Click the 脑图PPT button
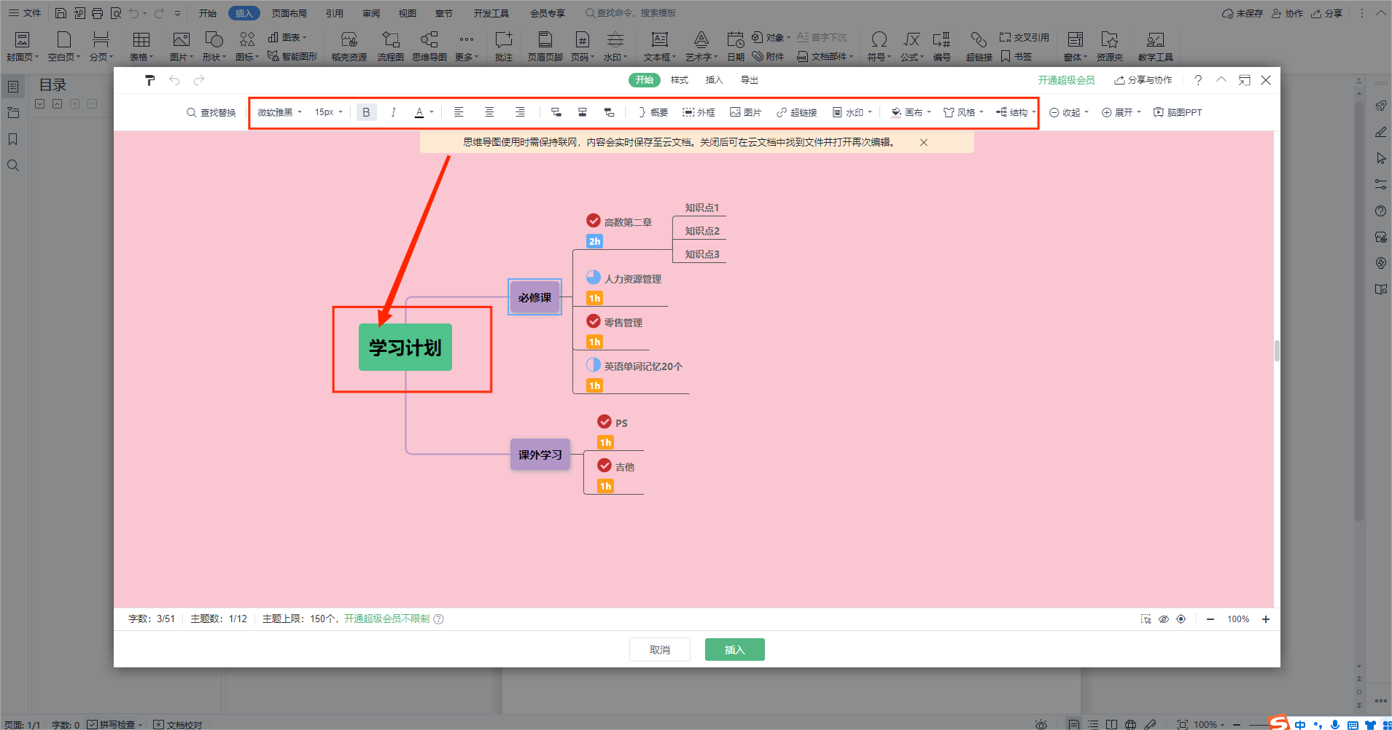This screenshot has width=1392, height=730. coord(1178,112)
